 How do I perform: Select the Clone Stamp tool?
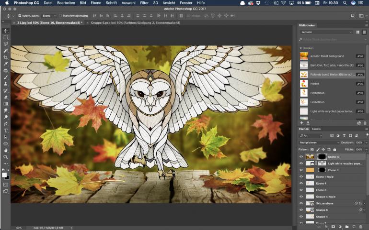6,84
